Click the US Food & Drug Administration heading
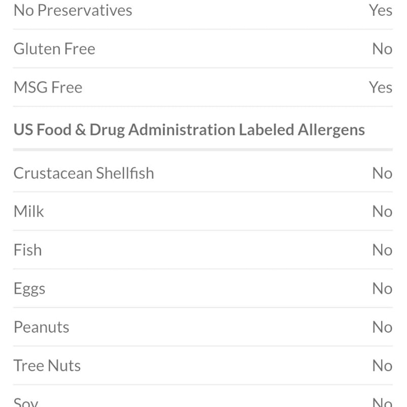 click(x=189, y=130)
